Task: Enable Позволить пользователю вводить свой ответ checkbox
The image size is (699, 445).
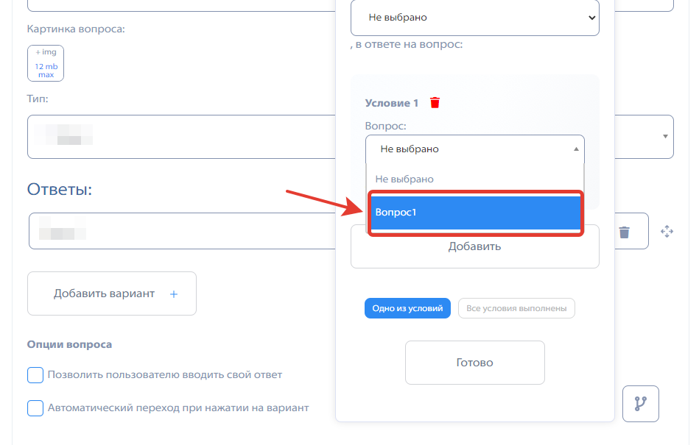Action: pyautogui.click(x=35, y=375)
